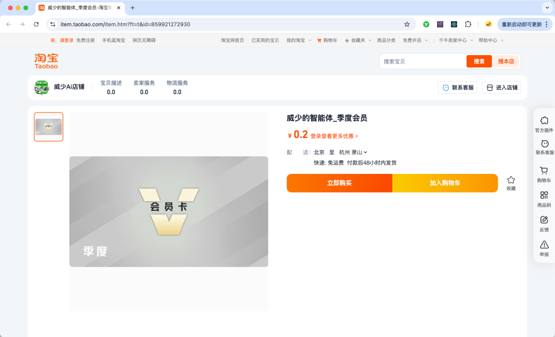Viewport: 555px width, 337px height.
Task: Open the Chrome profile avatar
Action: (489, 24)
